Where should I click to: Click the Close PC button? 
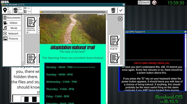(x=144, y=3)
